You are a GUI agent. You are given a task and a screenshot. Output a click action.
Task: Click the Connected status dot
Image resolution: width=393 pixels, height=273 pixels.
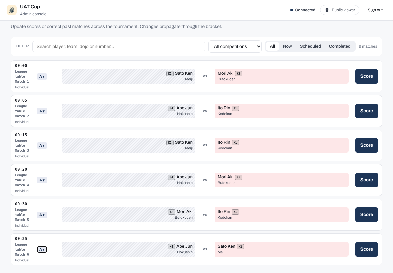[x=291, y=10]
